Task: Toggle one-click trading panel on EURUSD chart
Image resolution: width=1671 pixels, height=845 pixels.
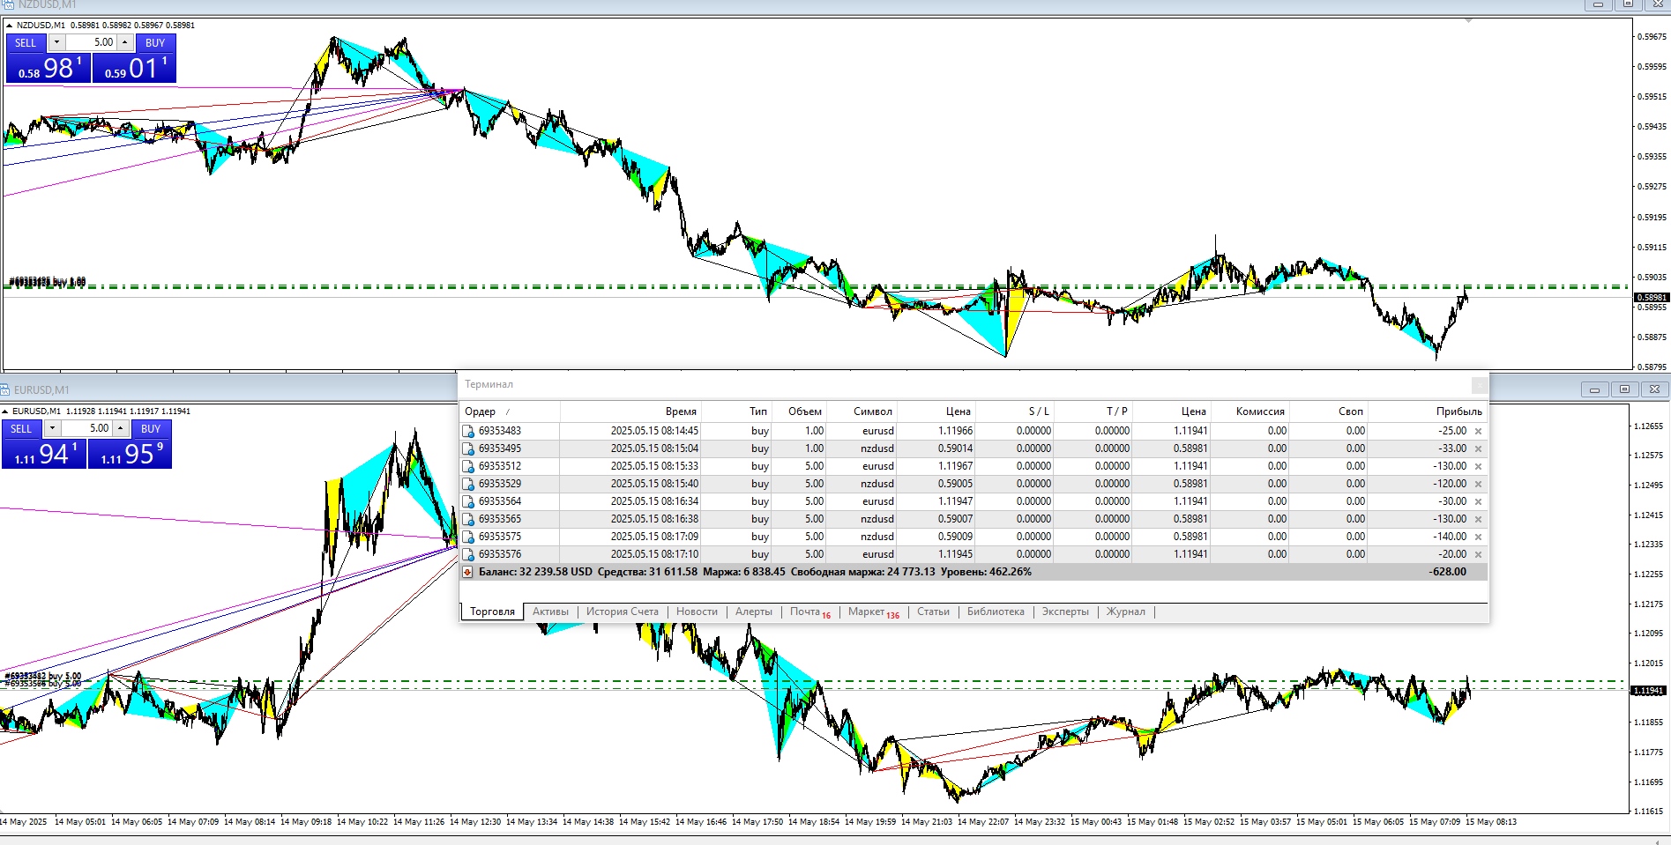Action: [x=5, y=411]
